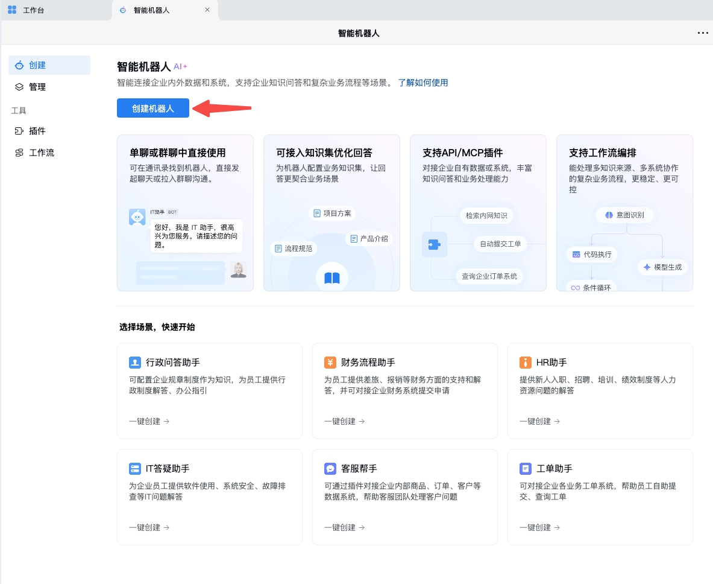Click the 创建 robot icon in sidebar
Screen dimensions: 713x584
tap(19, 65)
